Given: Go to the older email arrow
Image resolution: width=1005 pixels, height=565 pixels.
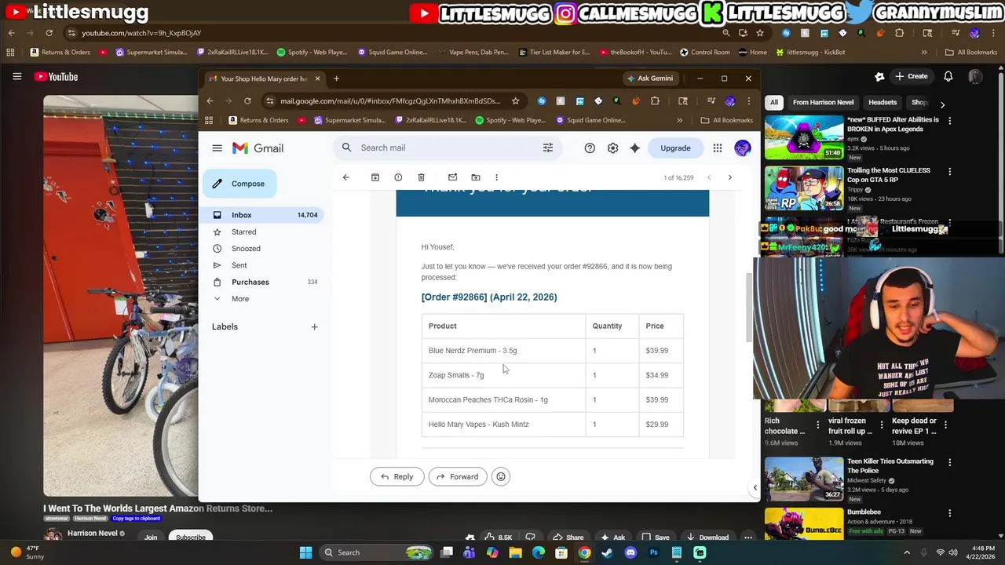Looking at the screenshot, I should tap(729, 177).
